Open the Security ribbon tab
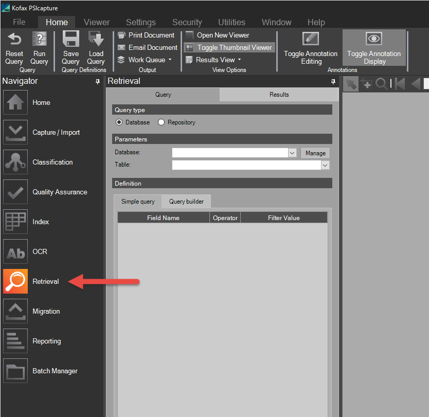Viewport: 429px width, 417px height. [x=187, y=22]
